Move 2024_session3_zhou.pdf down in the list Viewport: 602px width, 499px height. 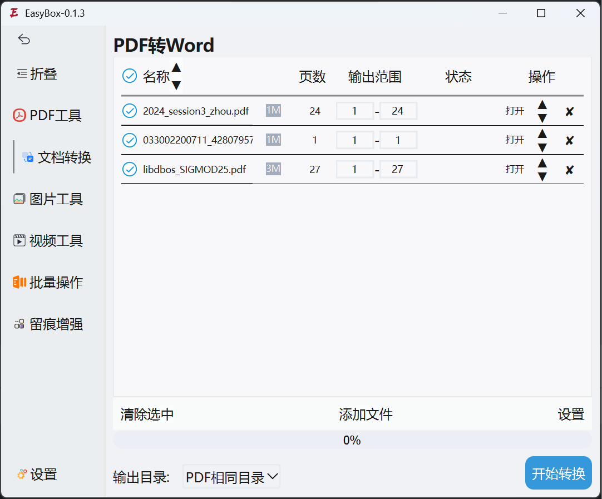pos(542,118)
